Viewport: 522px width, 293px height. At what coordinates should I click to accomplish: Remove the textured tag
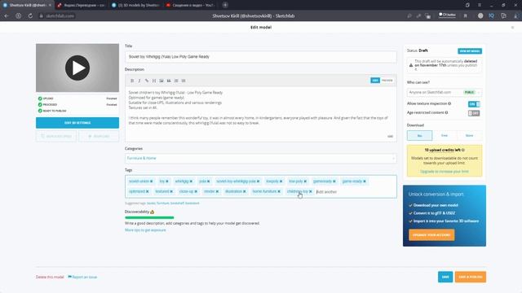point(171,192)
